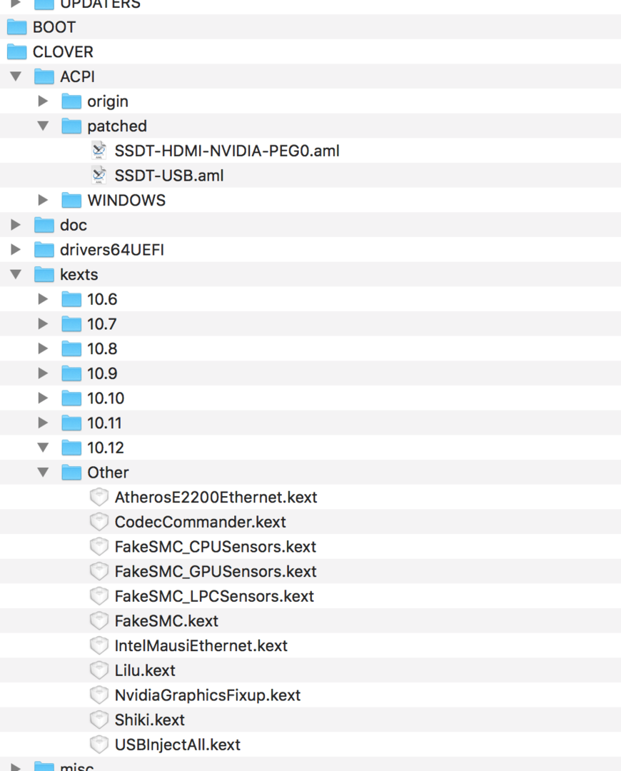Image resolution: width=621 pixels, height=771 pixels.
Task: Collapse the kexts folder disclosure triangle
Action: 16,274
